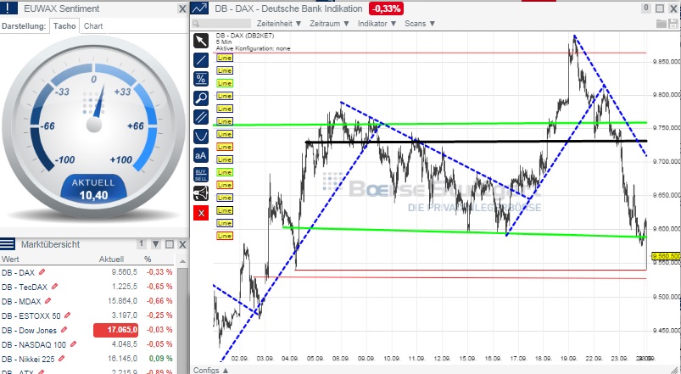The width and height of the screenshot is (681, 374).
Task: Select the DB - NASDAQ 100 row name
Action: (34, 344)
